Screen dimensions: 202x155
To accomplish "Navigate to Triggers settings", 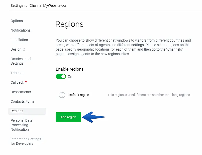I will point(17,73).
